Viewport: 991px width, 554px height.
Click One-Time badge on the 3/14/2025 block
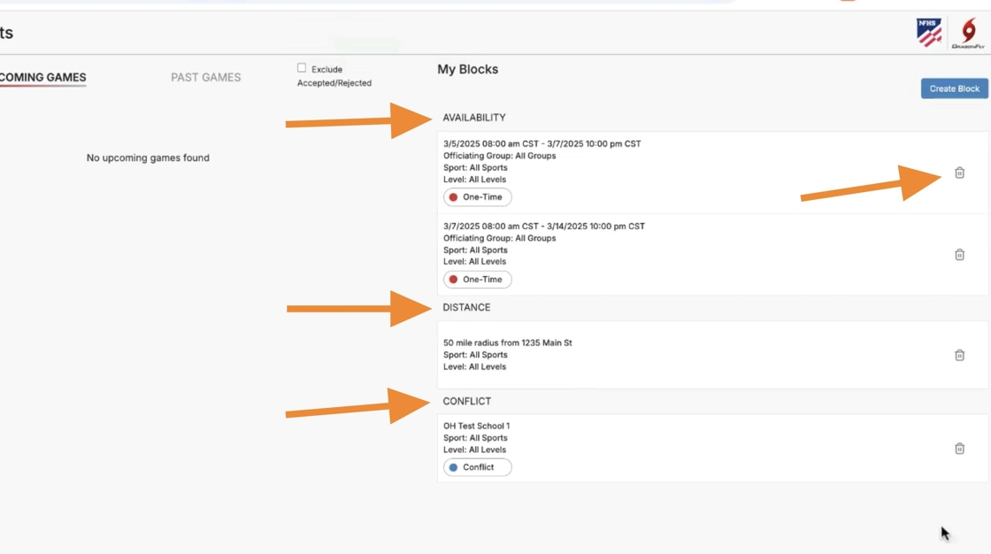point(478,280)
